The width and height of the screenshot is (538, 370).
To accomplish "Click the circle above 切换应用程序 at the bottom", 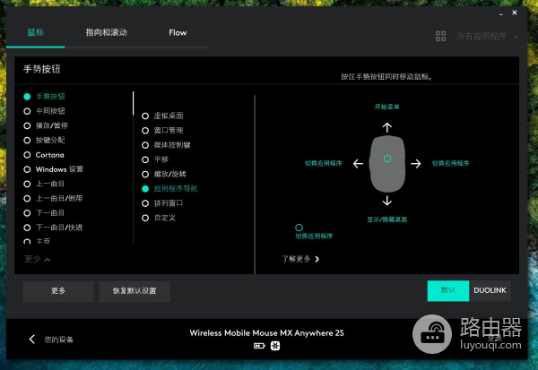I will tap(299, 228).
